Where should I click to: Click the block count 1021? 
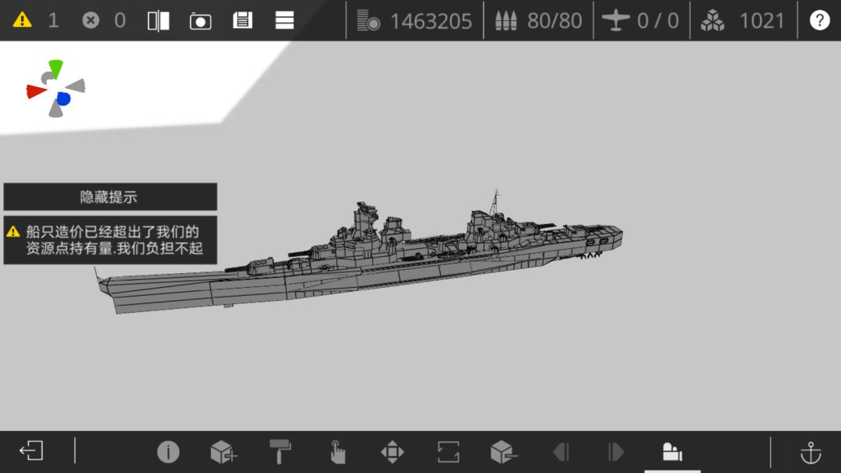pyautogui.click(x=762, y=21)
